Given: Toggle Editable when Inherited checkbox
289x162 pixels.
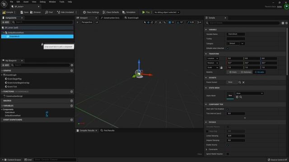Looking at the screenshot, I should coord(228,48).
